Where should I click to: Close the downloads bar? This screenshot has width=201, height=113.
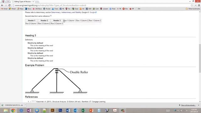click(x=198, y=105)
